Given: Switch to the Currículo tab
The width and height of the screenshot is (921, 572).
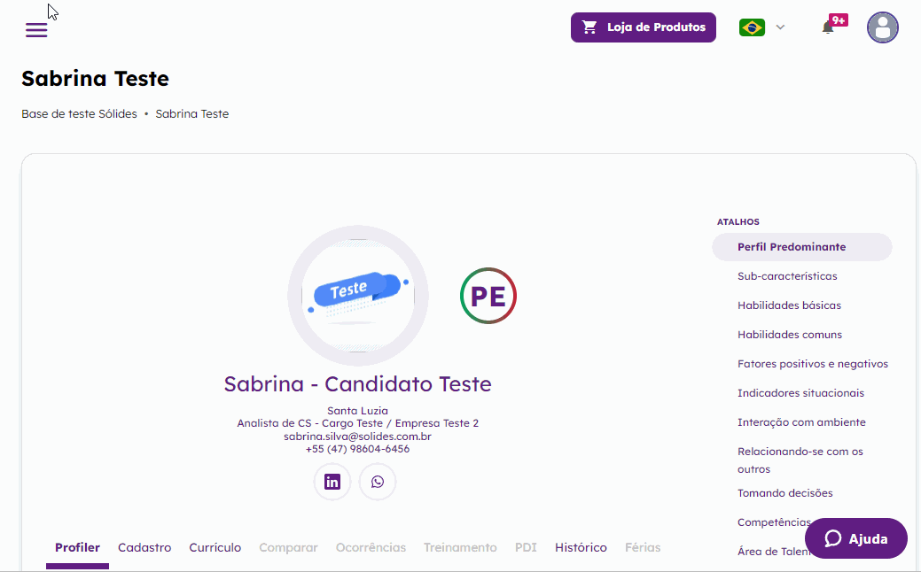Looking at the screenshot, I should pyautogui.click(x=215, y=547).
